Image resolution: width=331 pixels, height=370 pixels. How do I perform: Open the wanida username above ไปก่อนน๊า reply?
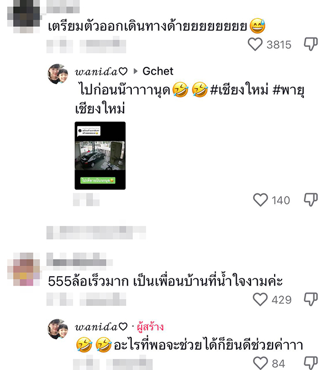coord(101,71)
